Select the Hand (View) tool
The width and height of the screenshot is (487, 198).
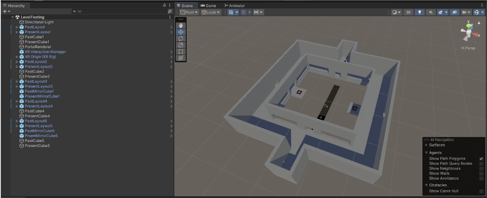[181, 25]
